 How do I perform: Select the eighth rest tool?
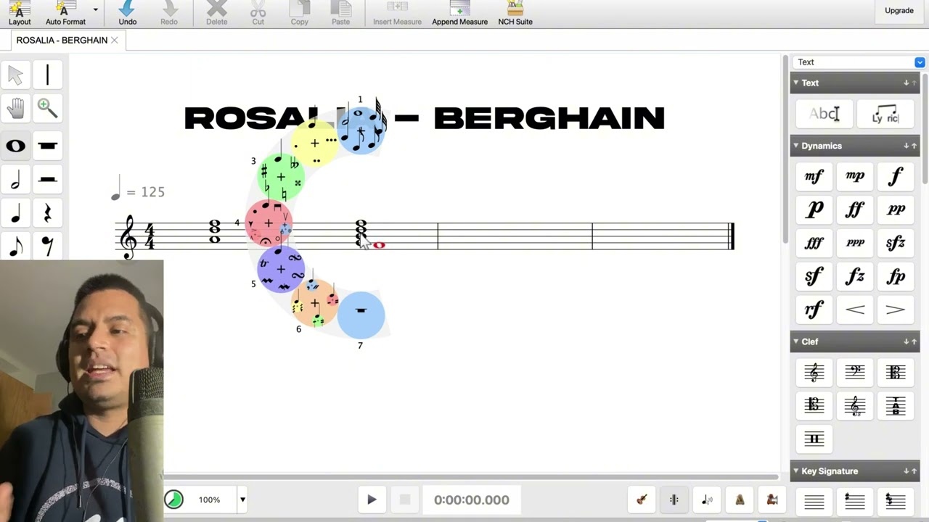[x=47, y=246]
